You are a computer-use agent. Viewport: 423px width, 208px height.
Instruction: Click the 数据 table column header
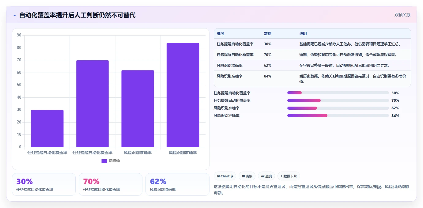click(x=267, y=34)
